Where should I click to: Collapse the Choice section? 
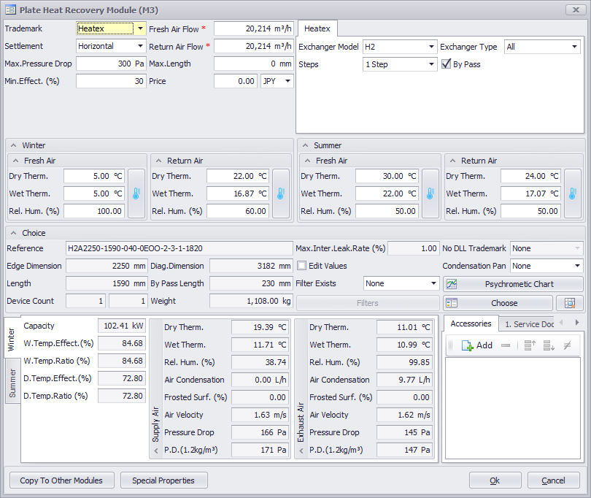(14, 233)
